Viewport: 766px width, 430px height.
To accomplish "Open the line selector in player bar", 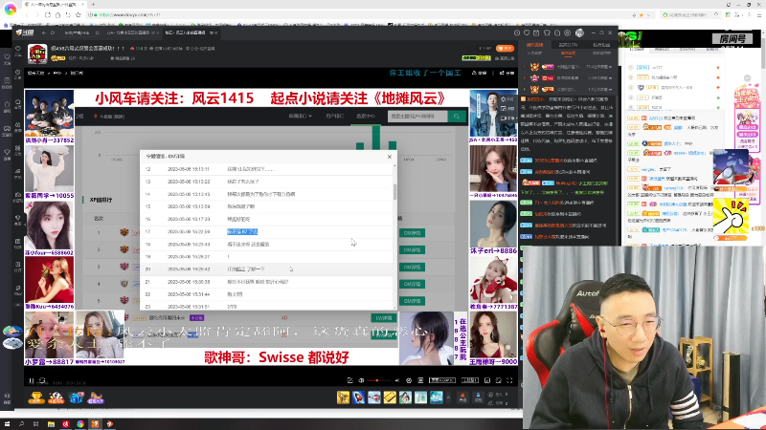I will (470, 380).
